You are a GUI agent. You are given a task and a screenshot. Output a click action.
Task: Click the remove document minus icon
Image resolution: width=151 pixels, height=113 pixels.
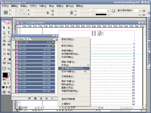coord(52,99)
